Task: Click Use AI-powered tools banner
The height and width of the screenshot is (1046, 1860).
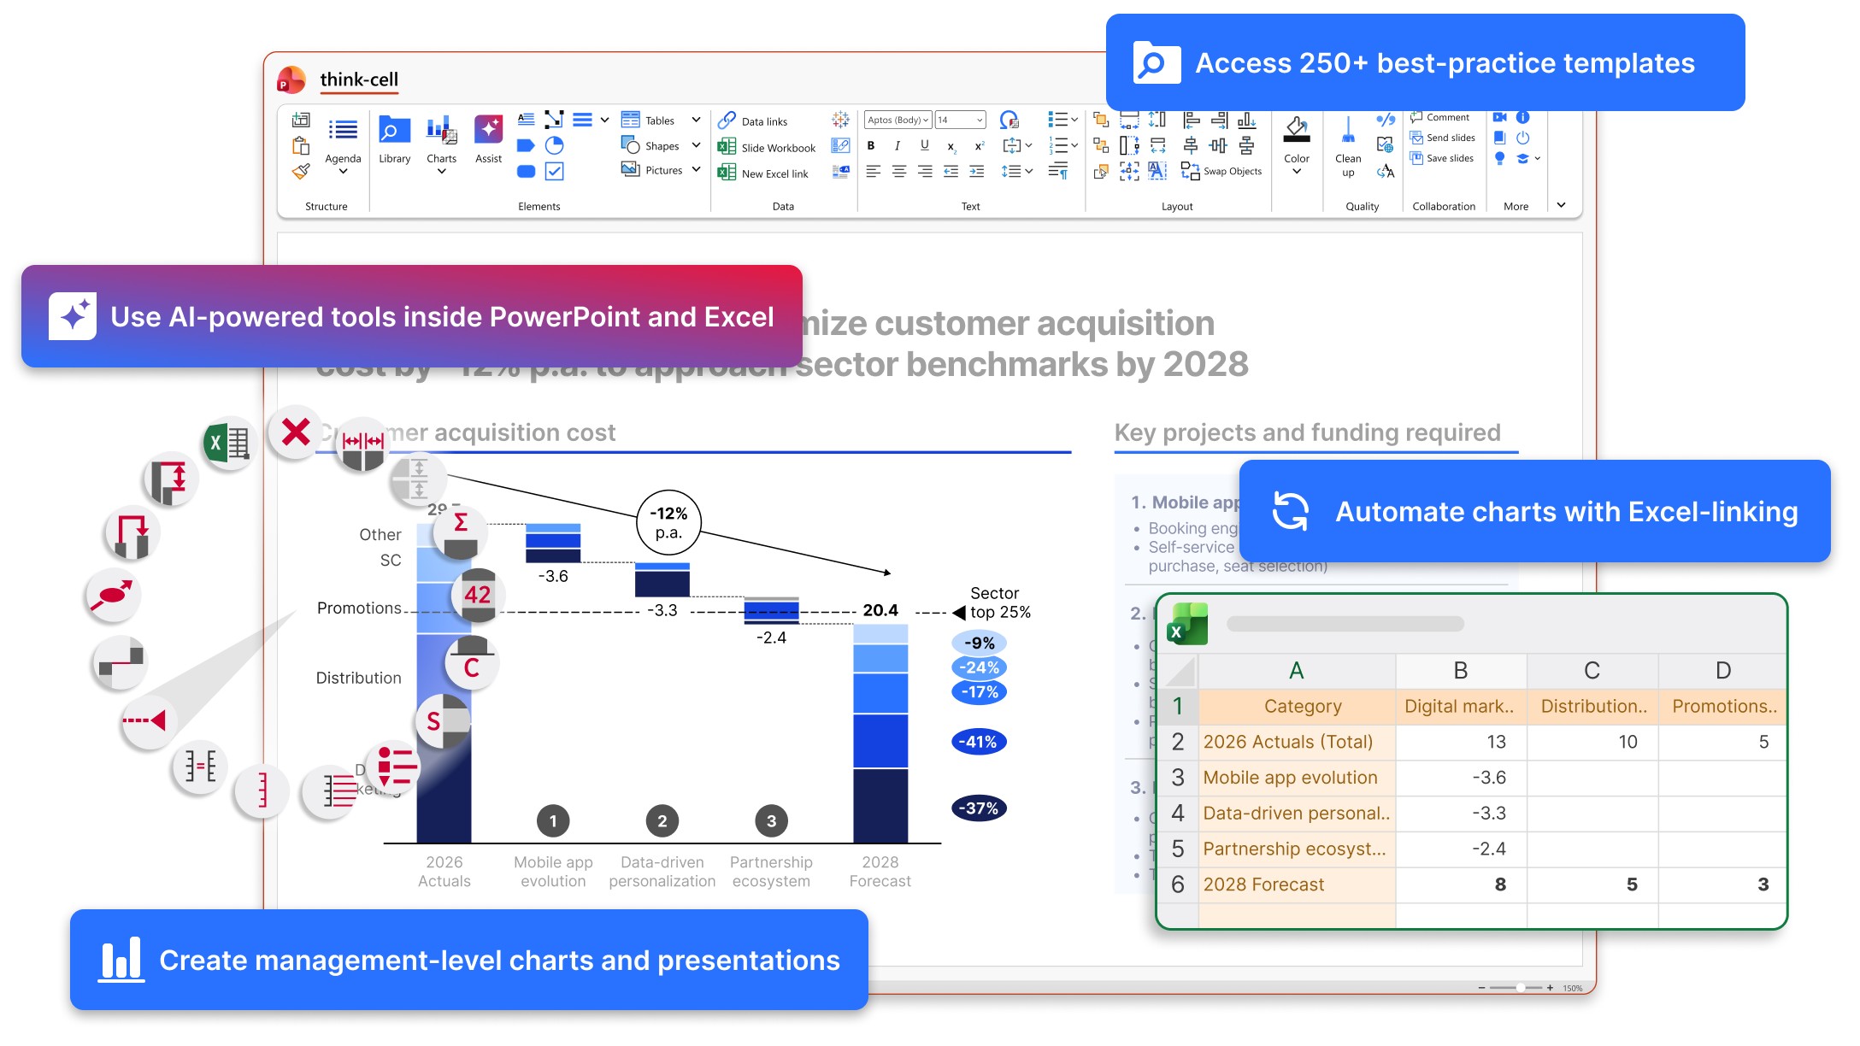Action: pyautogui.click(x=411, y=316)
